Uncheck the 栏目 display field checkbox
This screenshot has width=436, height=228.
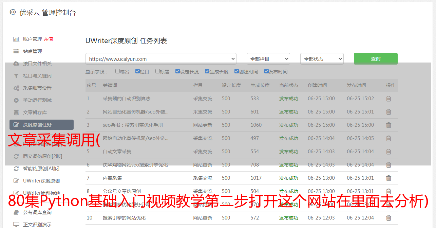(x=137, y=71)
